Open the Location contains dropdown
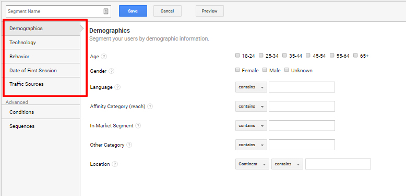This screenshot has width=406, height=196. point(287,164)
